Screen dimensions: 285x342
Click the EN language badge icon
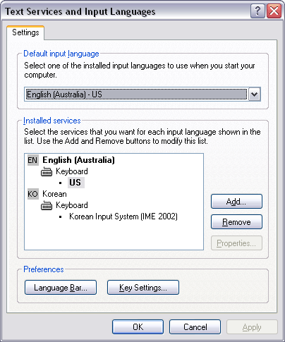32,160
